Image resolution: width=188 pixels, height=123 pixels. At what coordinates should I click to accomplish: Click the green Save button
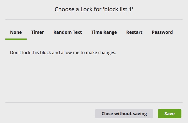[x=169, y=114]
